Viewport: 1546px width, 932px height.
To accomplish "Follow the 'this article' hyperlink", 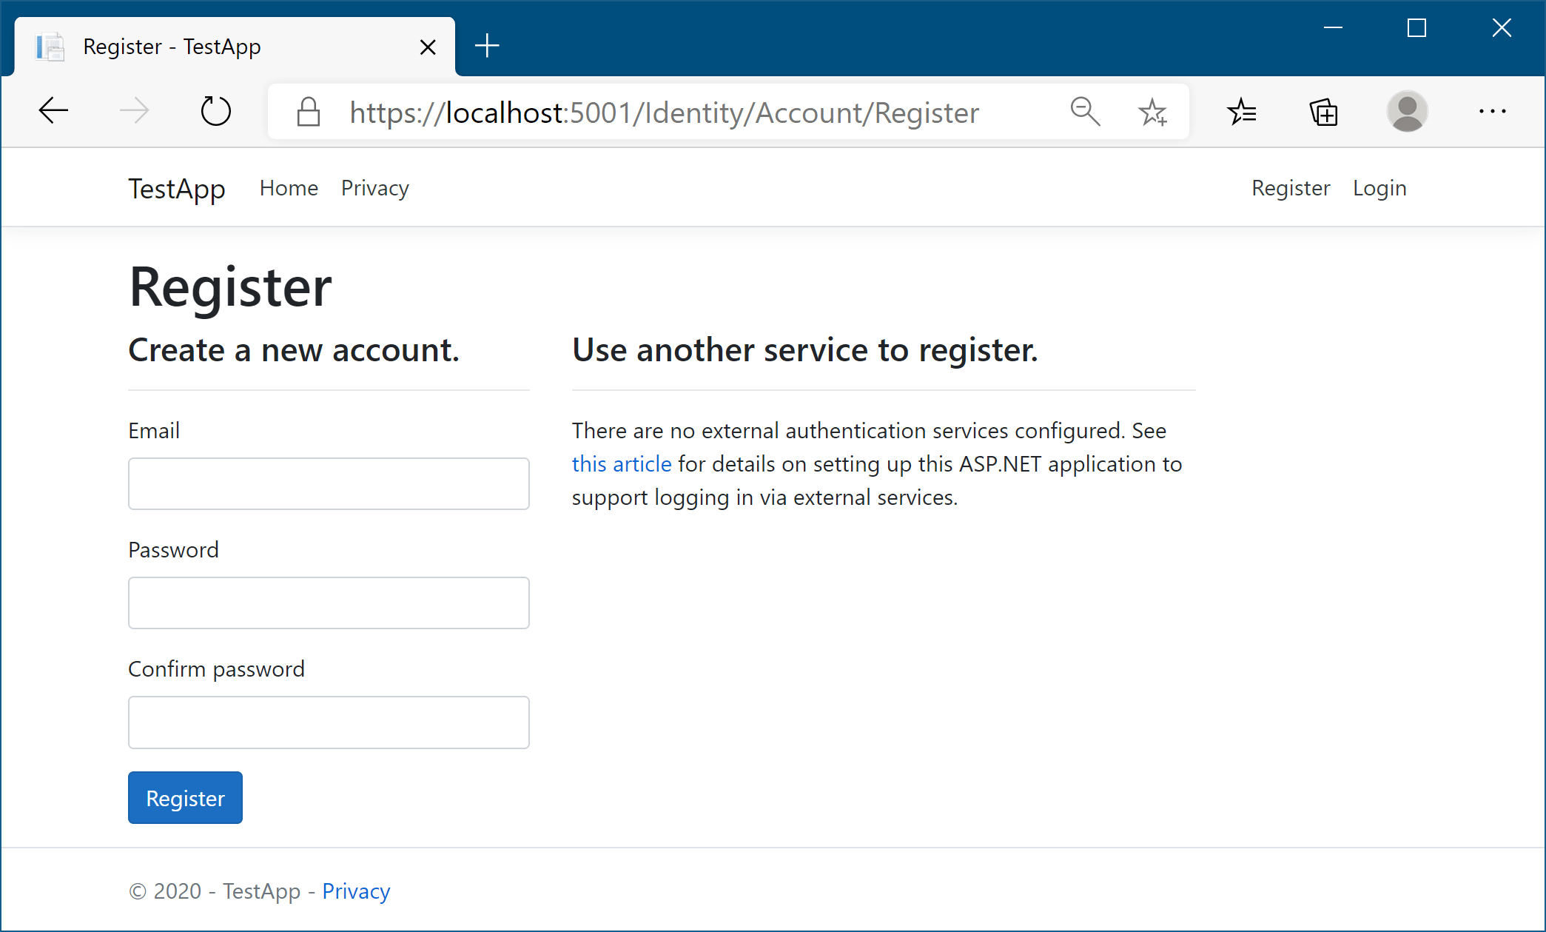I will 622,464.
